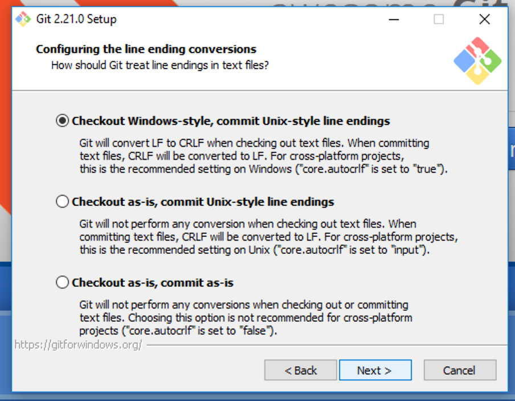Click Next to continue installation
This screenshot has width=515, height=401.
click(375, 370)
